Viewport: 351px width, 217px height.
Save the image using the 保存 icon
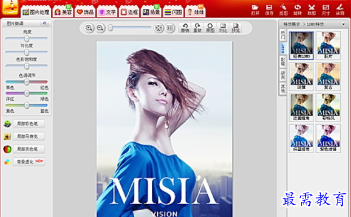269,10
